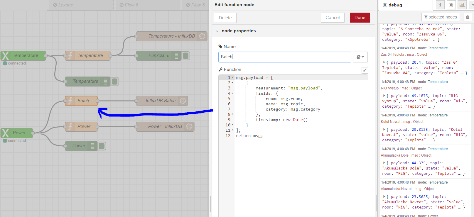Image resolution: width=474 pixels, height=217 pixels.
Task: Open the dashboard chart sidebar tab
Action: [462, 5]
